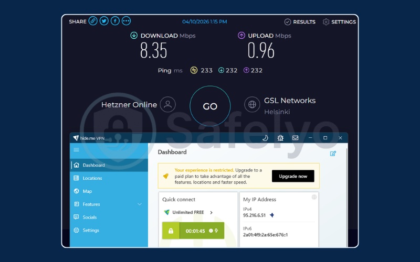This screenshot has width=420, height=262.
Task: Click the download speed value 8.35
Action: click(x=154, y=50)
